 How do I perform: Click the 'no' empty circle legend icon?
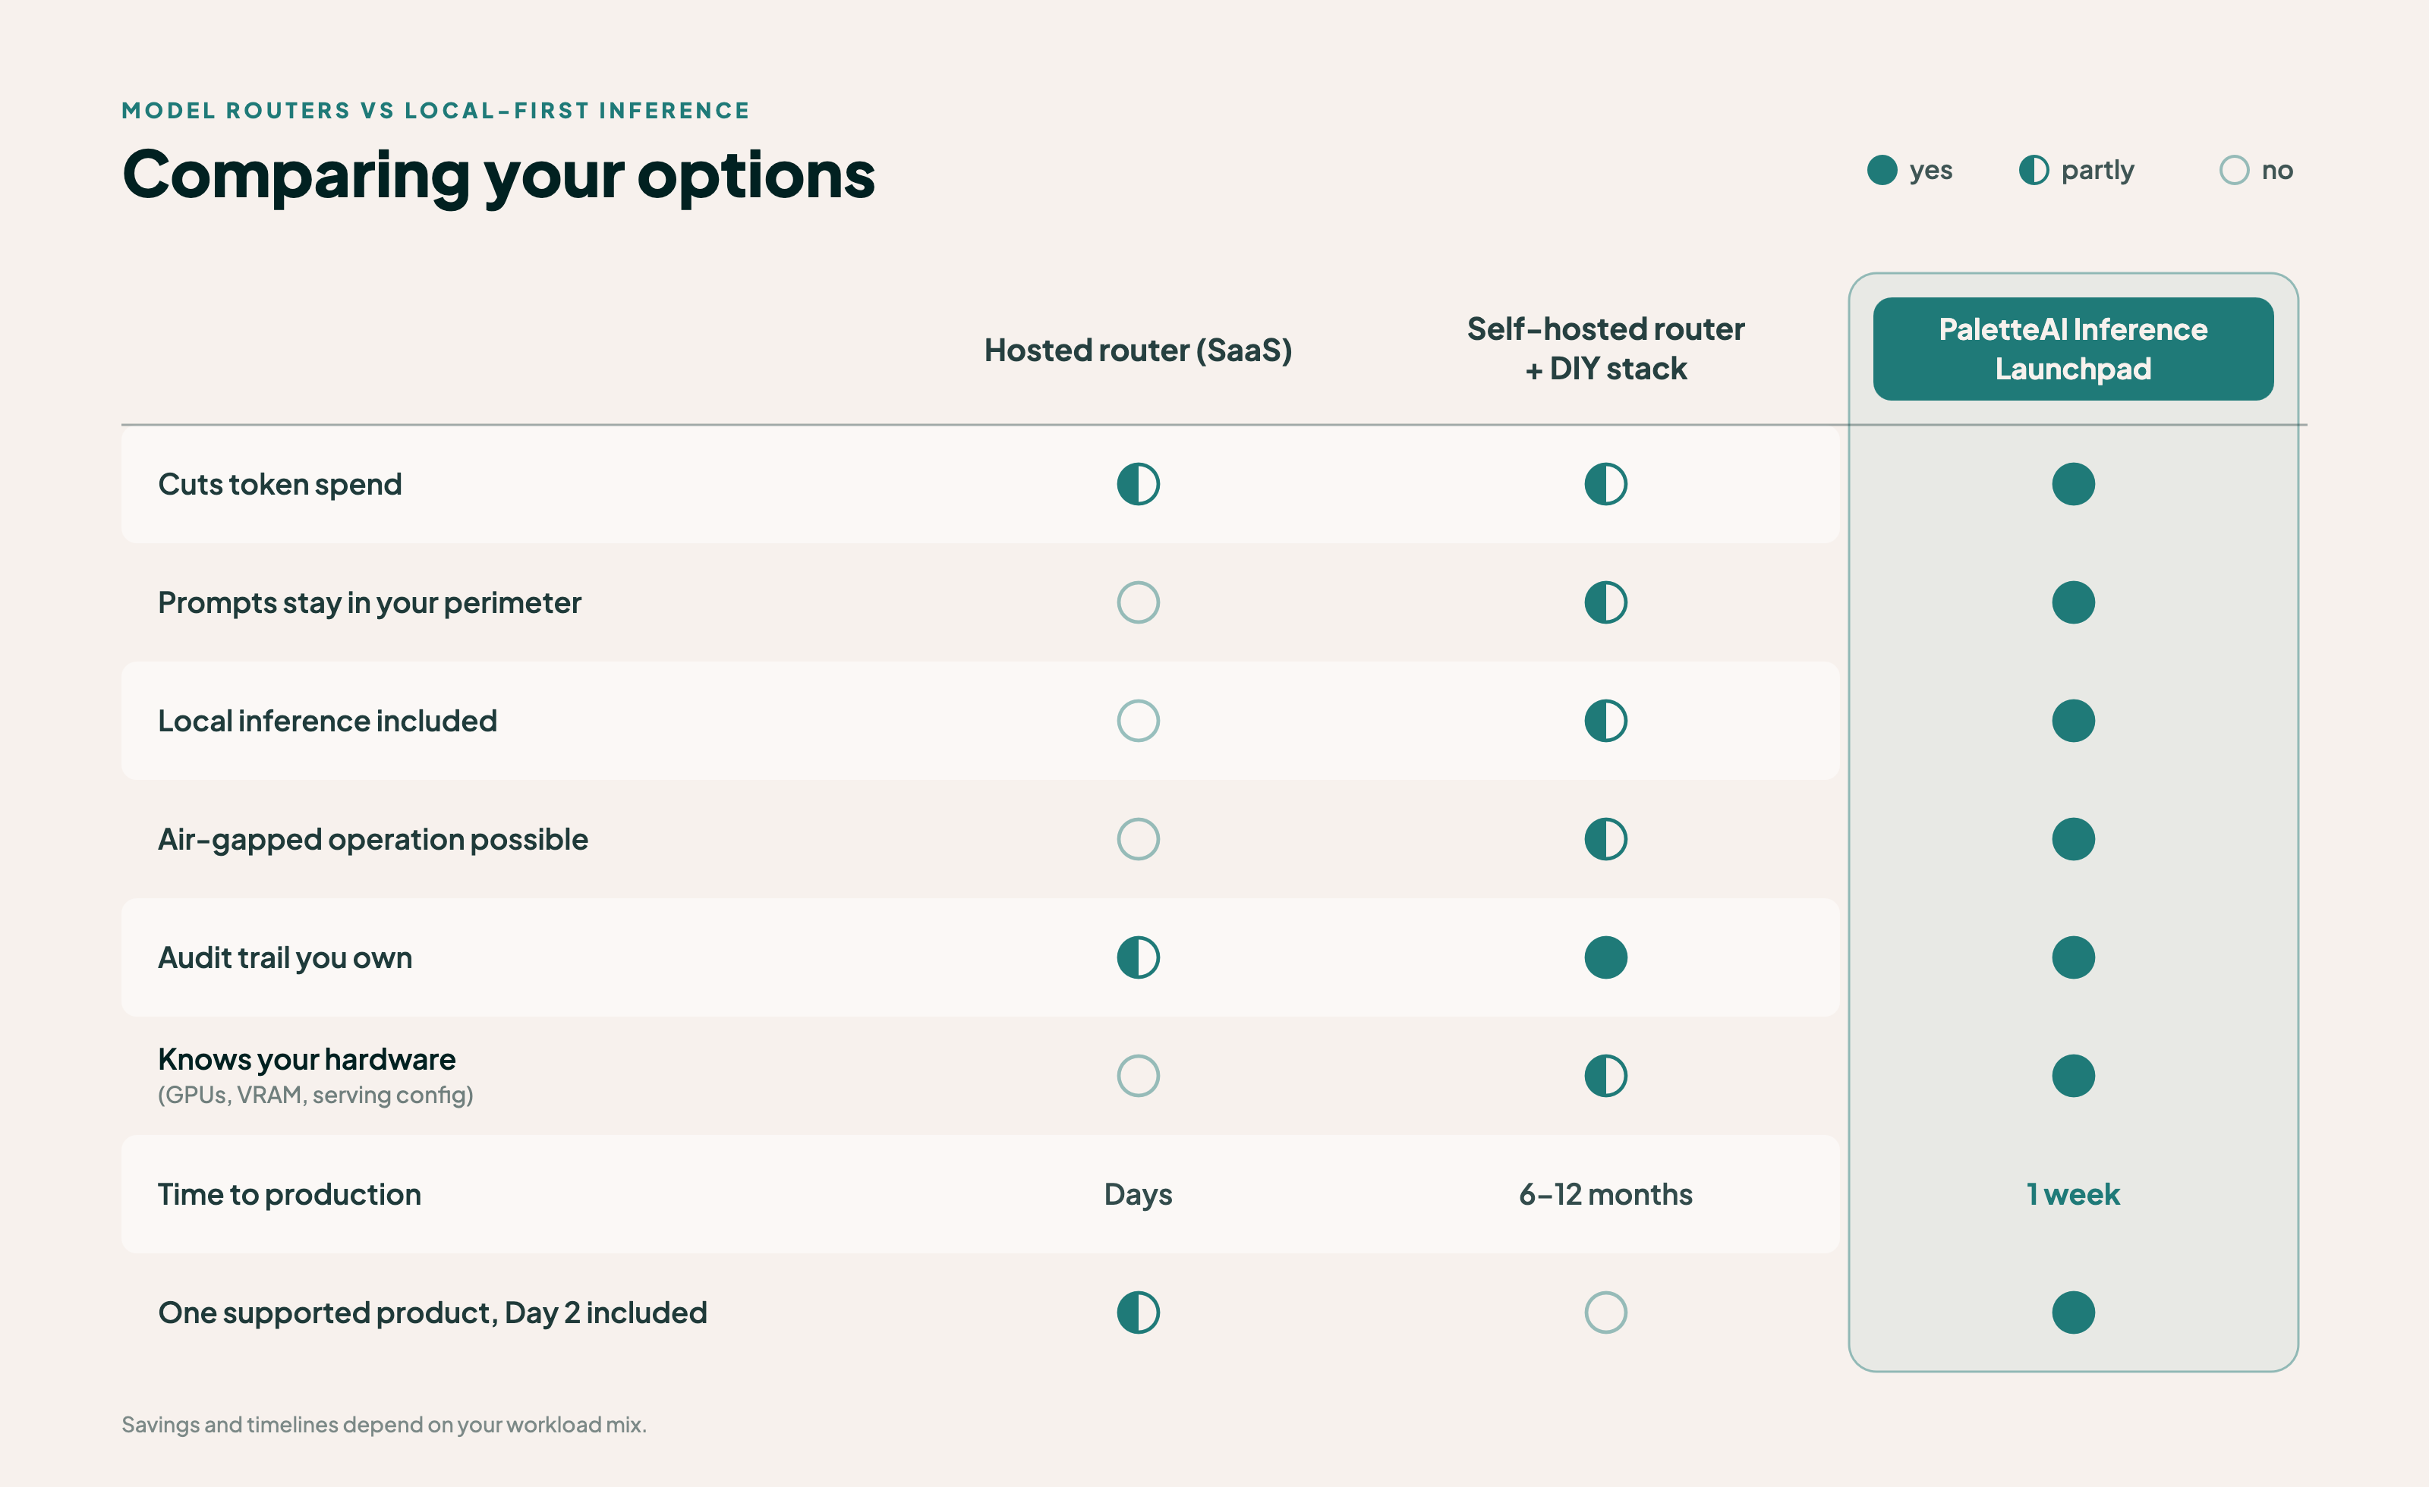pyautogui.click(x=2235, y=169)
